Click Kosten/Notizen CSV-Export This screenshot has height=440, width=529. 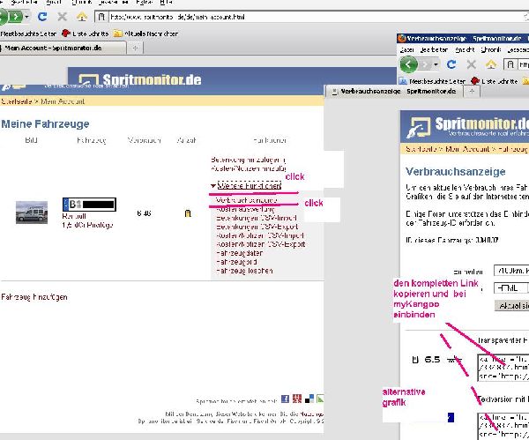click(x=261, y=244)
